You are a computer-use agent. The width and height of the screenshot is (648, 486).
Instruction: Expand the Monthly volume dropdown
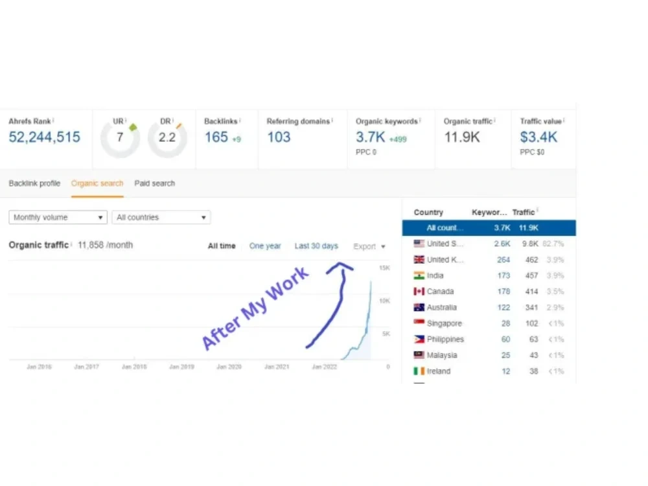pyautogui.click(x=58, y=217)
